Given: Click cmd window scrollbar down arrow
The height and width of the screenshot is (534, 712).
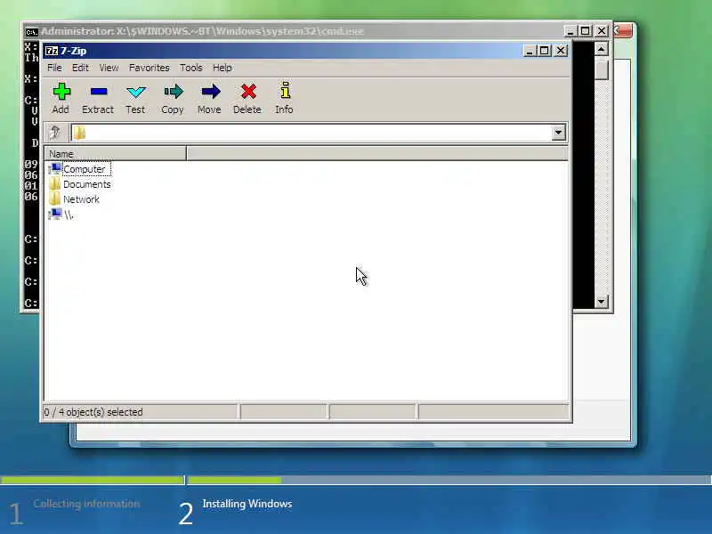Looking at the screenshot, I should click(x=602, y=301).
